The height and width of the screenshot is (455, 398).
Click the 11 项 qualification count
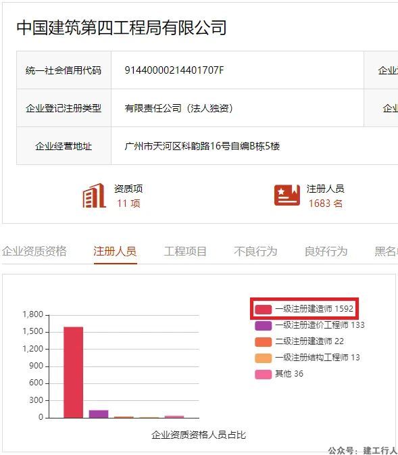128,203
